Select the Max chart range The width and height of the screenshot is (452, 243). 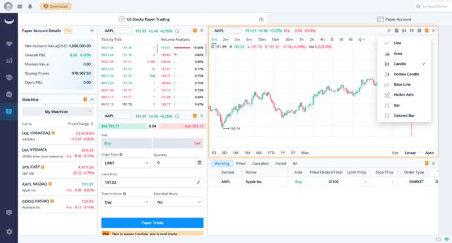pyautogui.click(x=305, y=153)
